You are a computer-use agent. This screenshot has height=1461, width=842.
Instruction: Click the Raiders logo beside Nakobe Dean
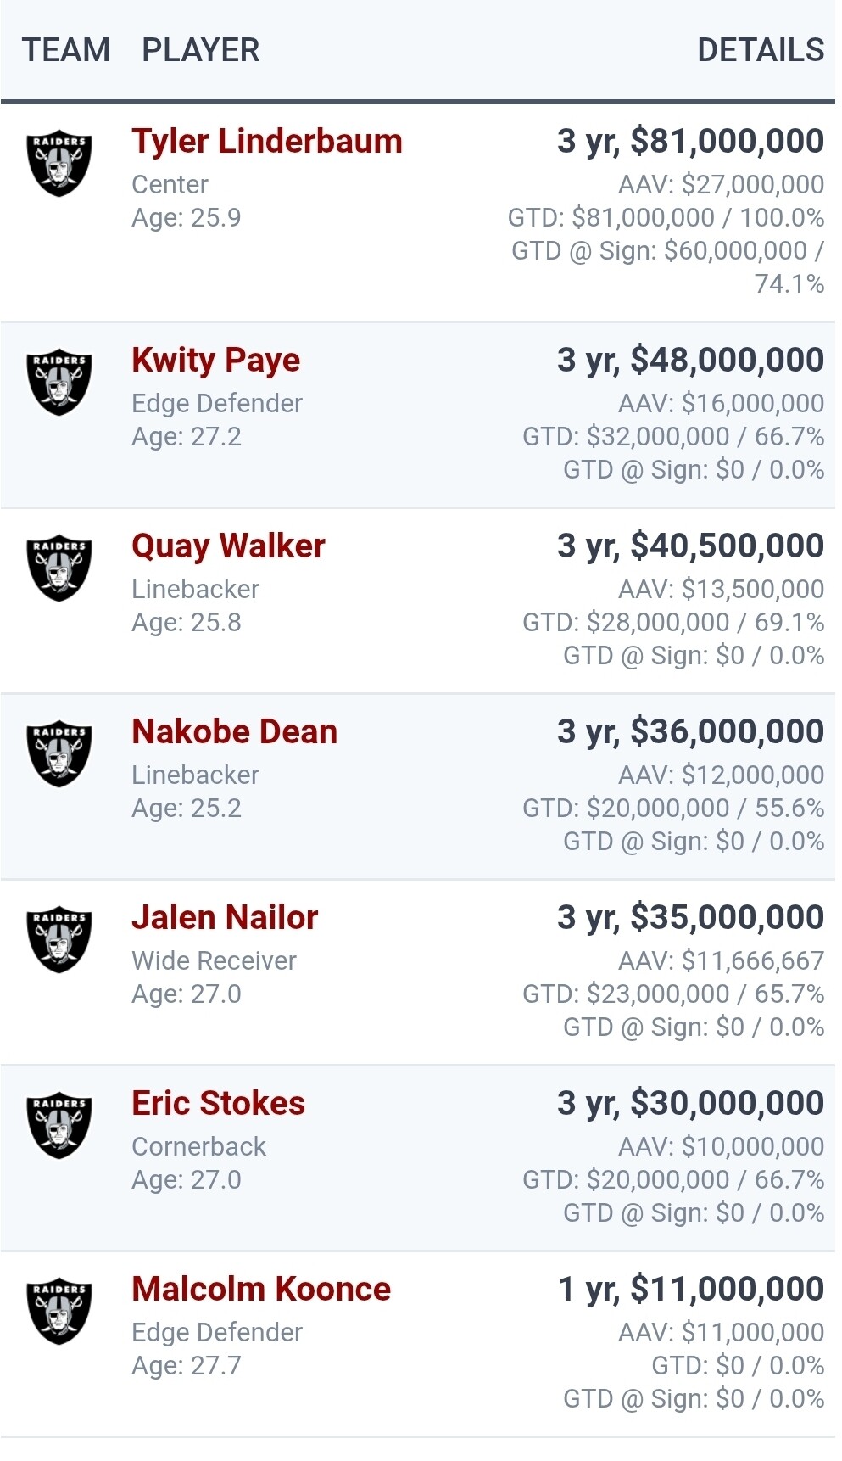point(59,753)
